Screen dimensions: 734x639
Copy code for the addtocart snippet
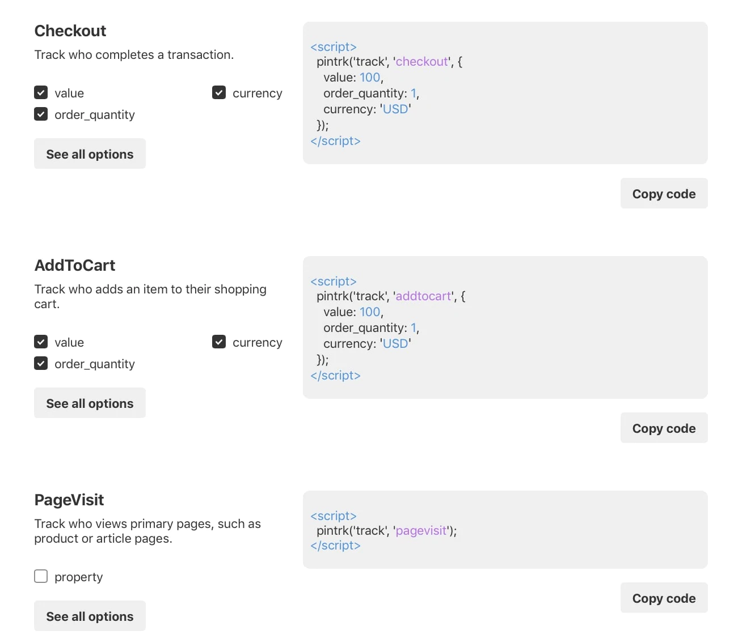click(x=664, y=428)
